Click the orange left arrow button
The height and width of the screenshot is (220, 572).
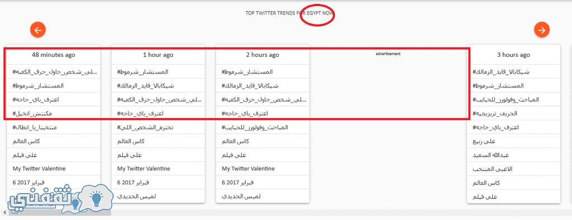(38, 30)
